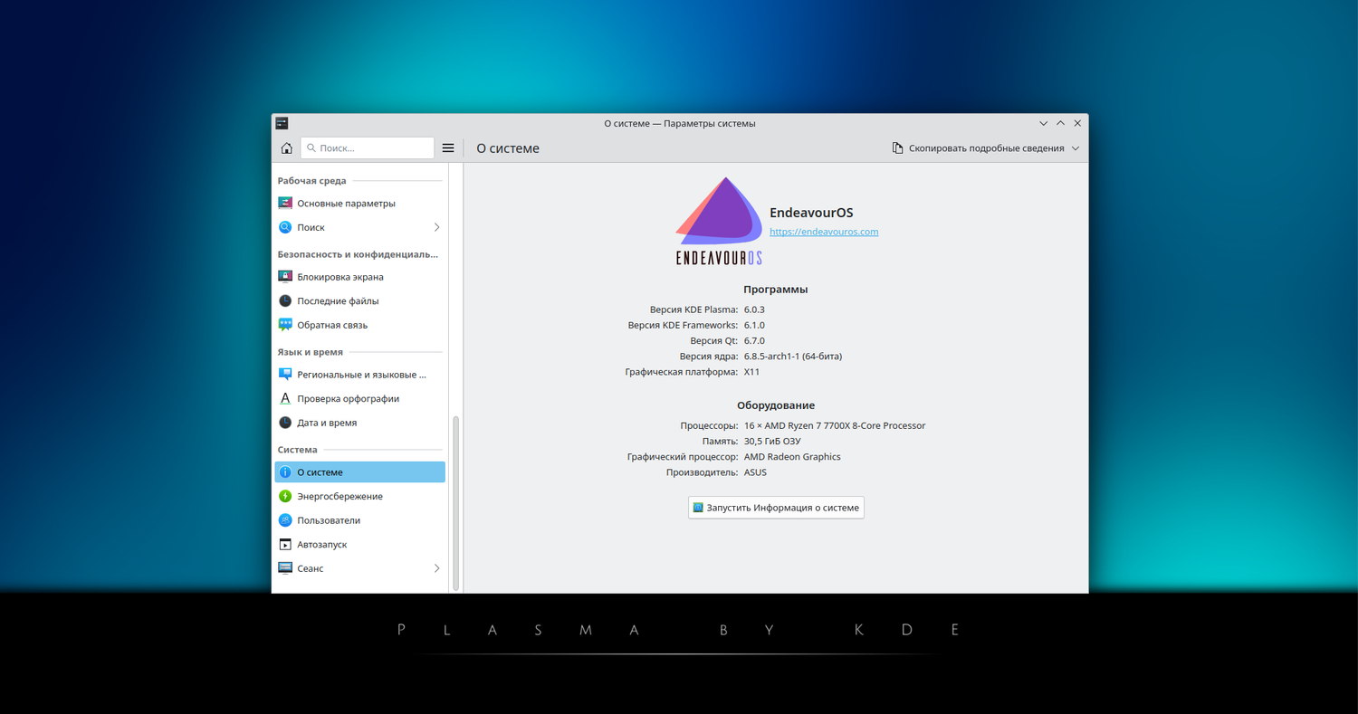The height and width of the screenshot is (714, 1358).
Task: Open Пользователи settings page
Action: [360, 520]
